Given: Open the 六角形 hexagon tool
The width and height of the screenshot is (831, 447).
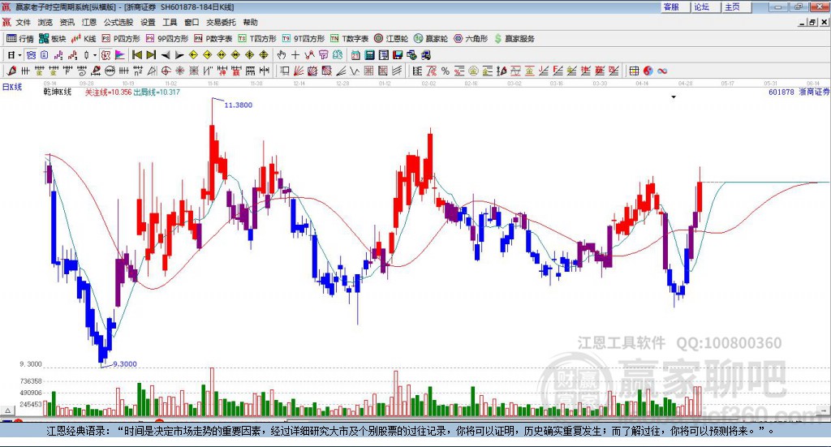Looking at the screenshot, I should point(471,39).
